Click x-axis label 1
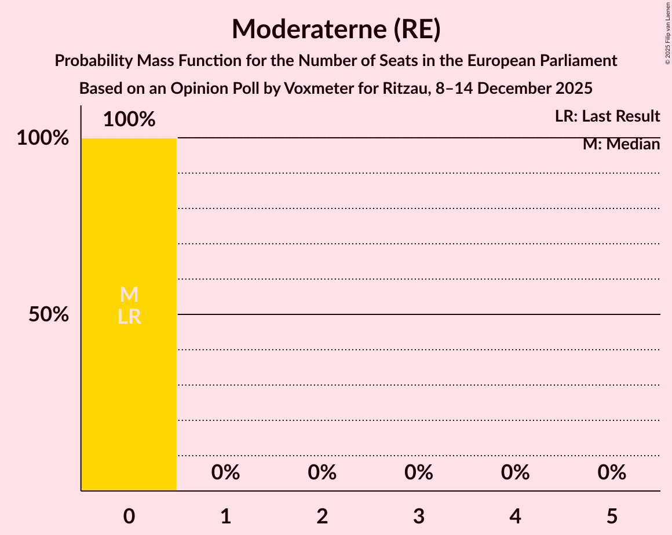This screenshot has width=672, height=535. [226, 516]
